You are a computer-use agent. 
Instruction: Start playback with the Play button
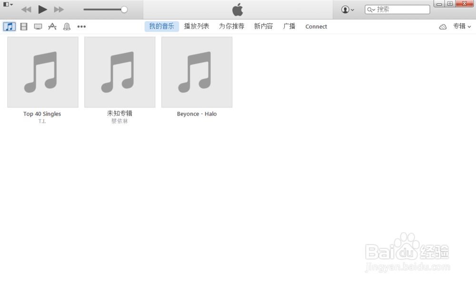42,10
